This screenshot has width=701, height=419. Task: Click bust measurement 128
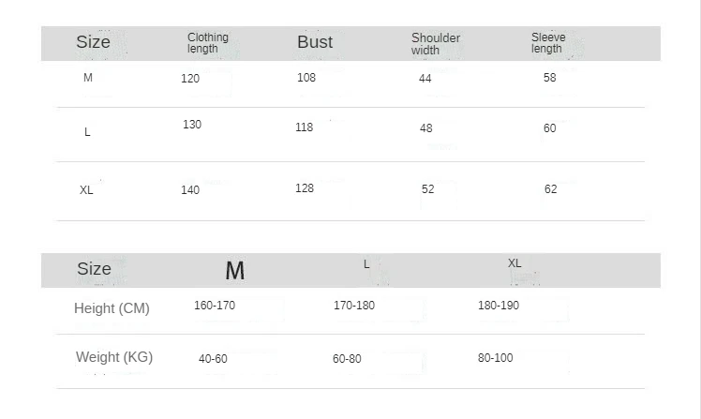(305, 188)
